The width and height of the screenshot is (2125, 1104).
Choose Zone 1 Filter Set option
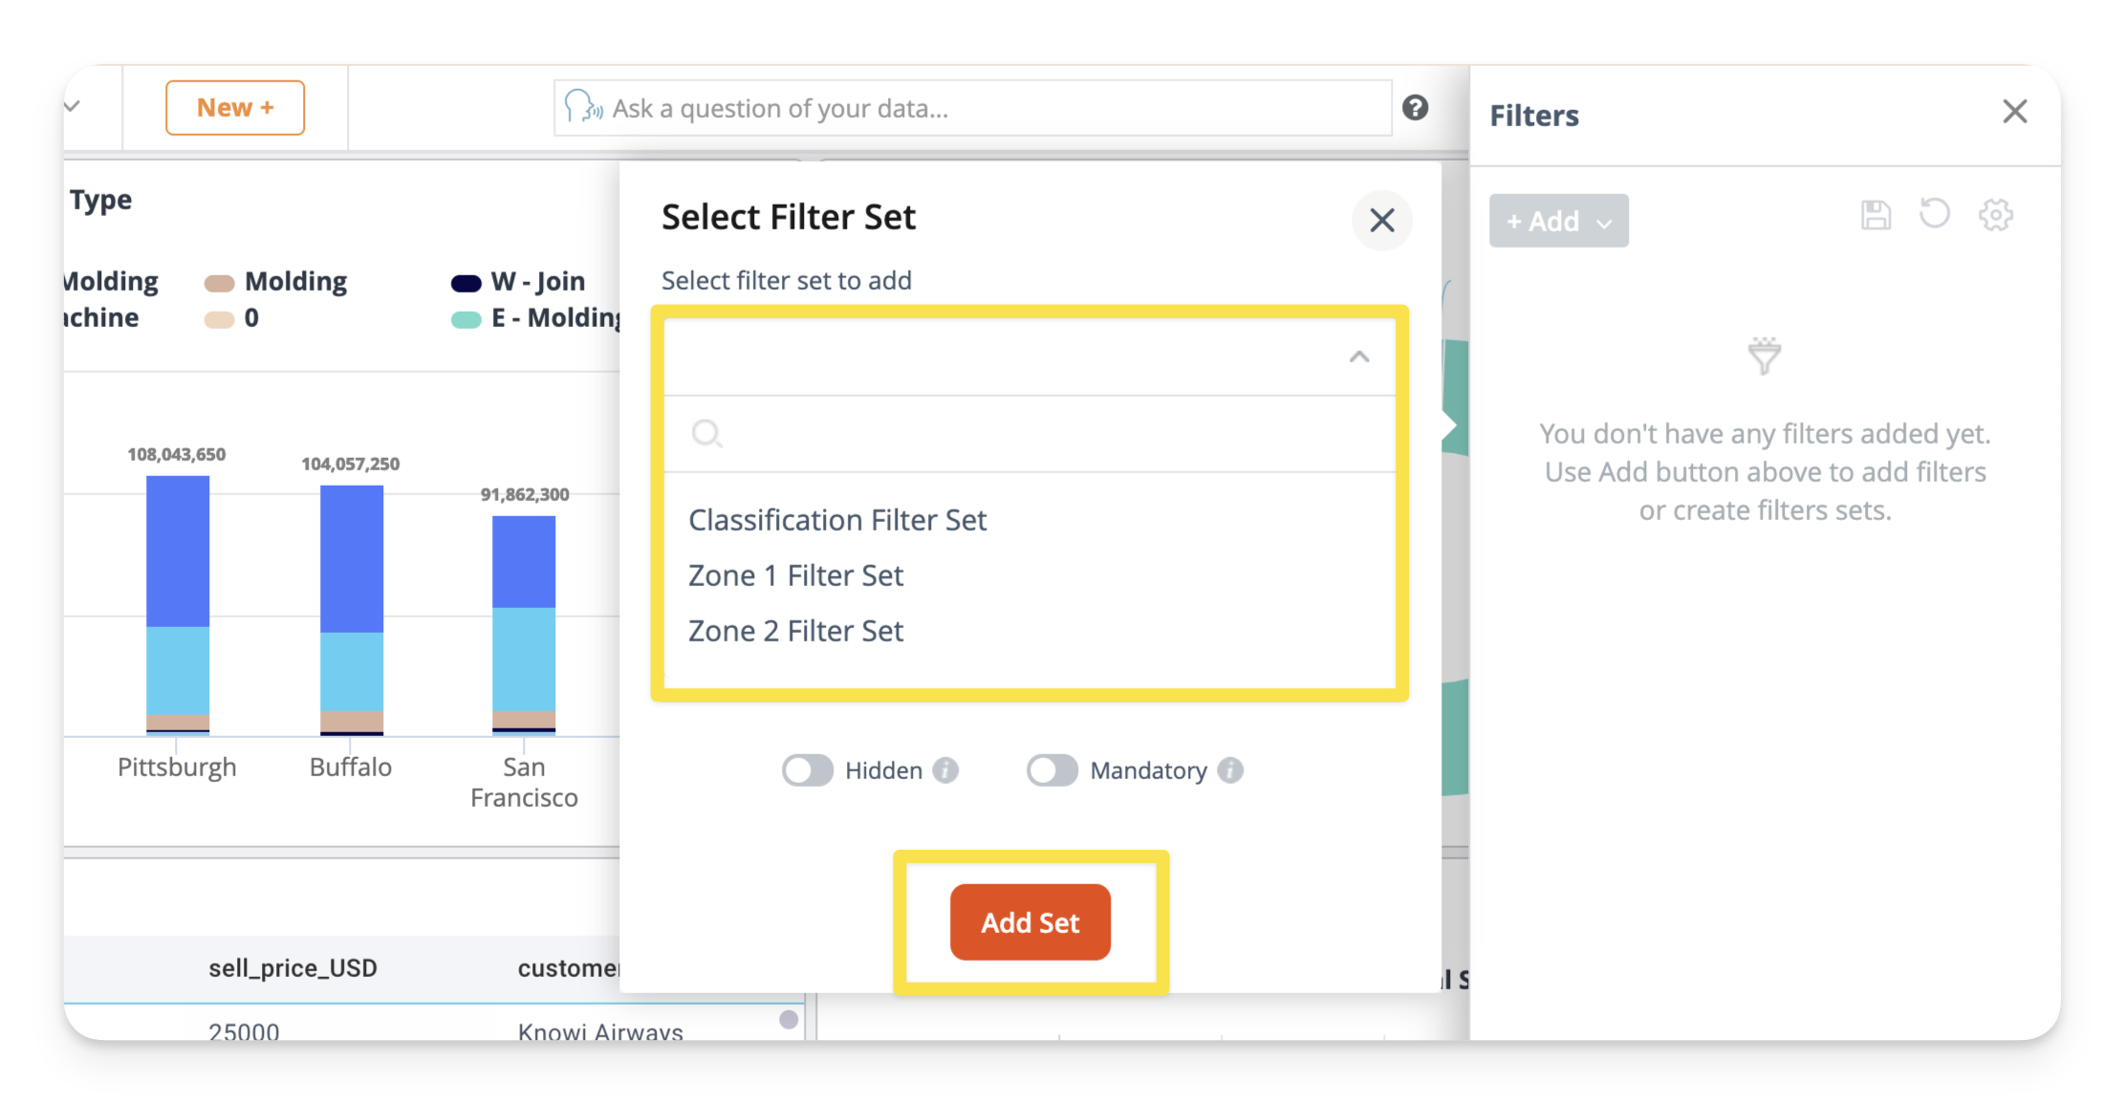795,575
